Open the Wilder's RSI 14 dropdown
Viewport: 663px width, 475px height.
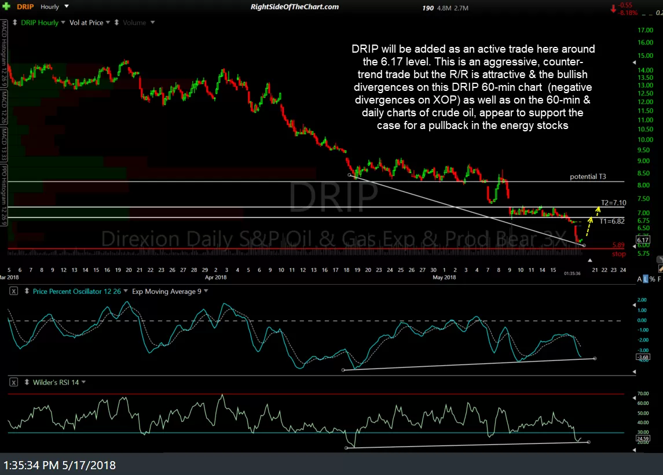84,382
